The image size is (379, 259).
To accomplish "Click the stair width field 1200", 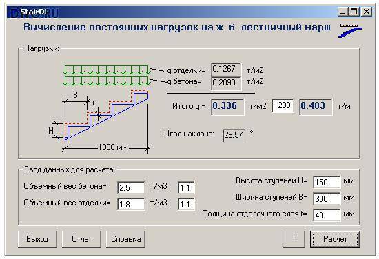I will pos(283,105).
